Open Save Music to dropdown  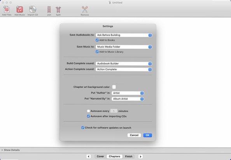(124, 47)
